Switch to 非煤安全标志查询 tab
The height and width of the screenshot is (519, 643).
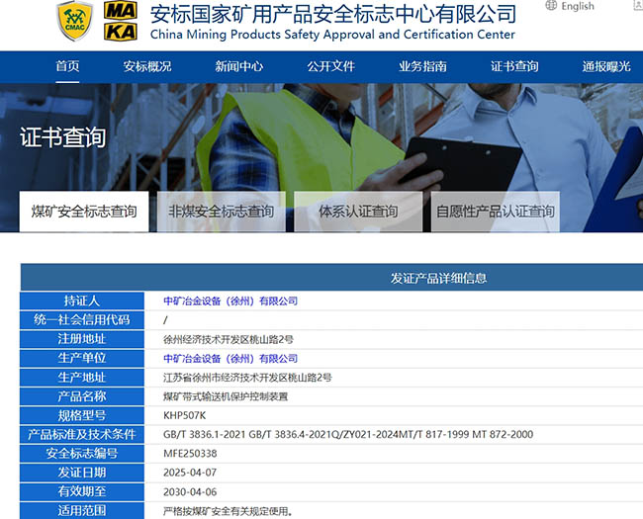tap(221, 212)
